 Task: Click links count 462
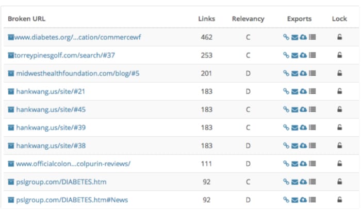206,37
